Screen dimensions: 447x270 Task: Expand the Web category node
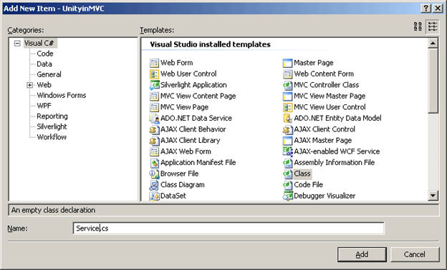pyautogui.click(x=29, y=85)
